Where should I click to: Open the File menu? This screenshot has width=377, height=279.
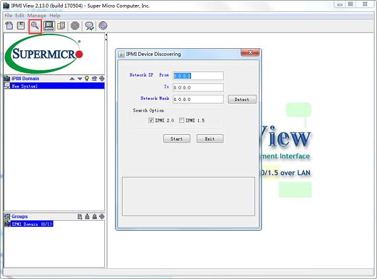click(x=8, y=16)
